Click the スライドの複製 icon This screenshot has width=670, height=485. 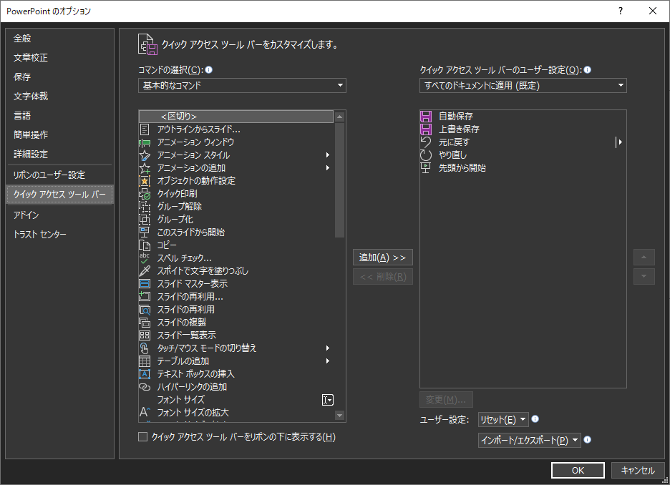pos(145,323)
